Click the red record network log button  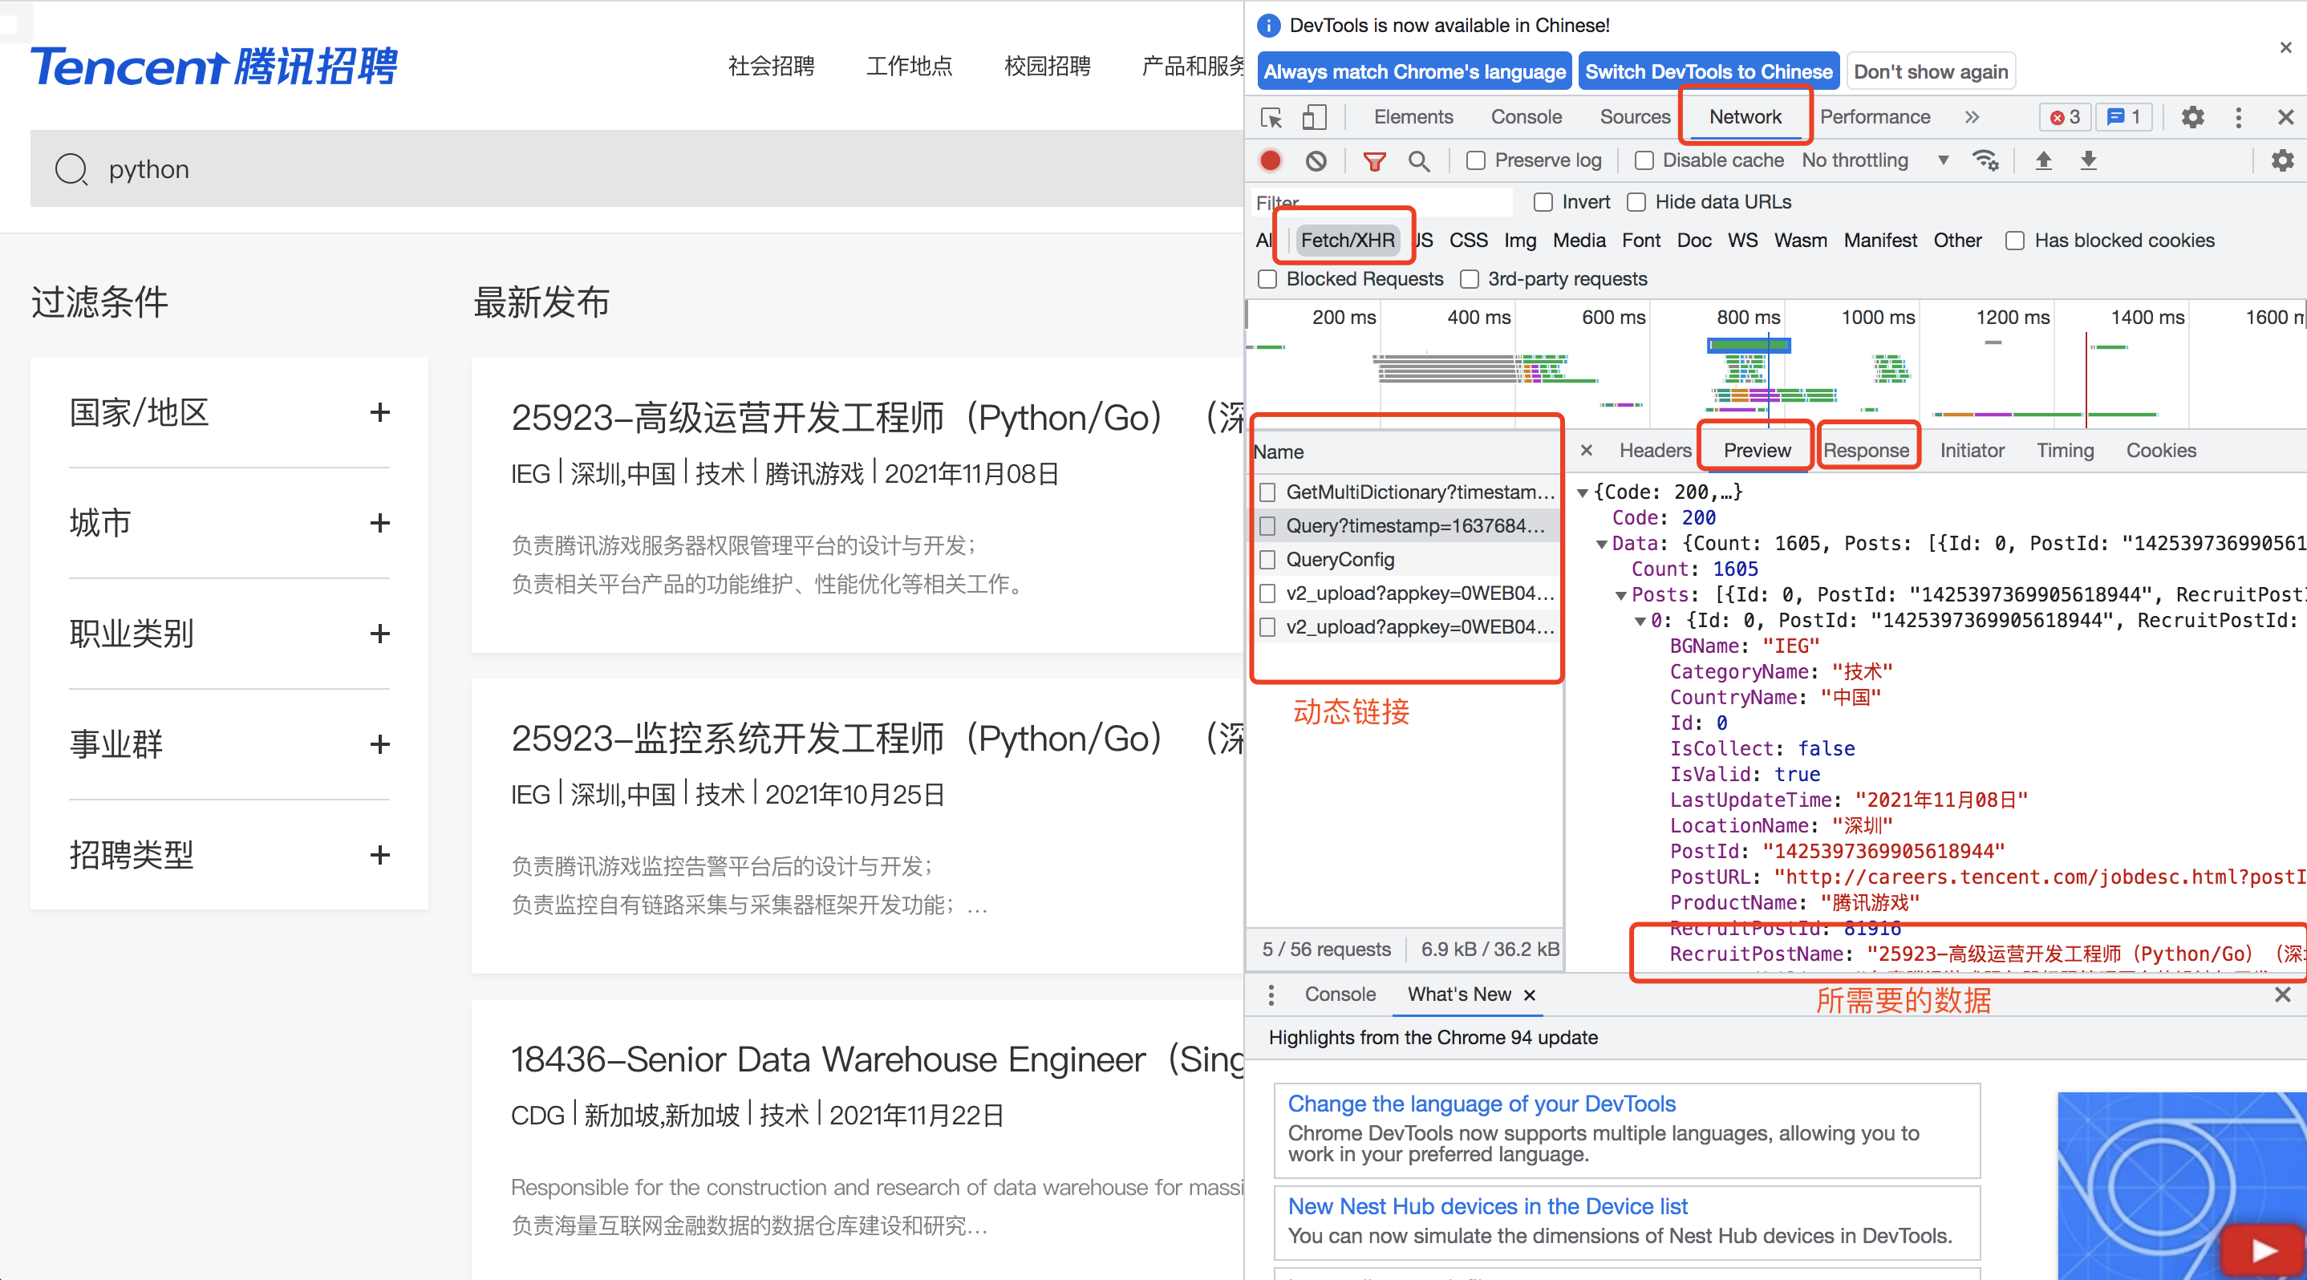tap(1270, 160)
